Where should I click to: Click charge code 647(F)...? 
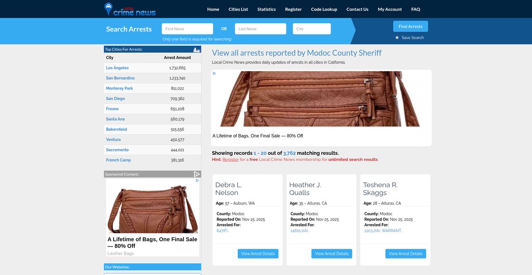coord(223,231)
